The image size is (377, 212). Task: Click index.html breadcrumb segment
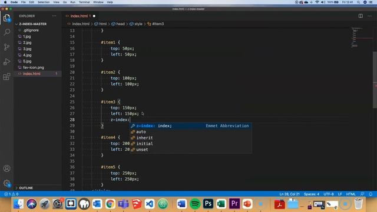[x=81, y=24]
